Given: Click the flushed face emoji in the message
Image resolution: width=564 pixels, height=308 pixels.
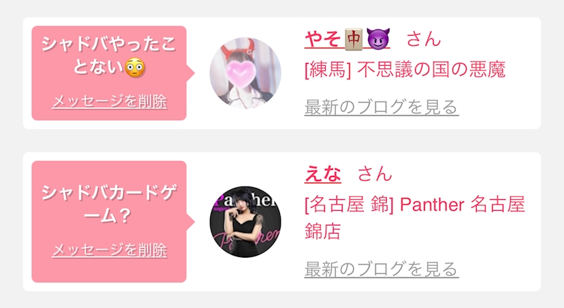Looking at the screenshot, I should 135,68.
